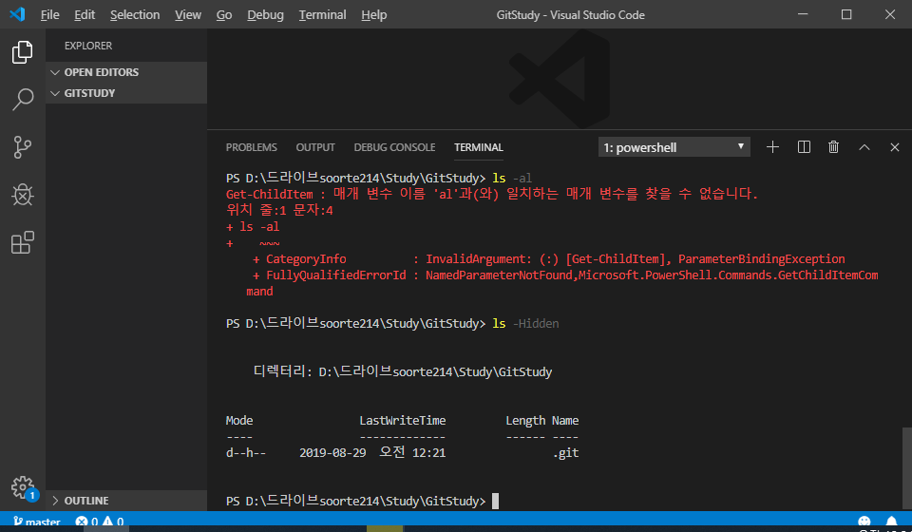Open the Go menu
This screenshot has height=532, width=912.
224,14
